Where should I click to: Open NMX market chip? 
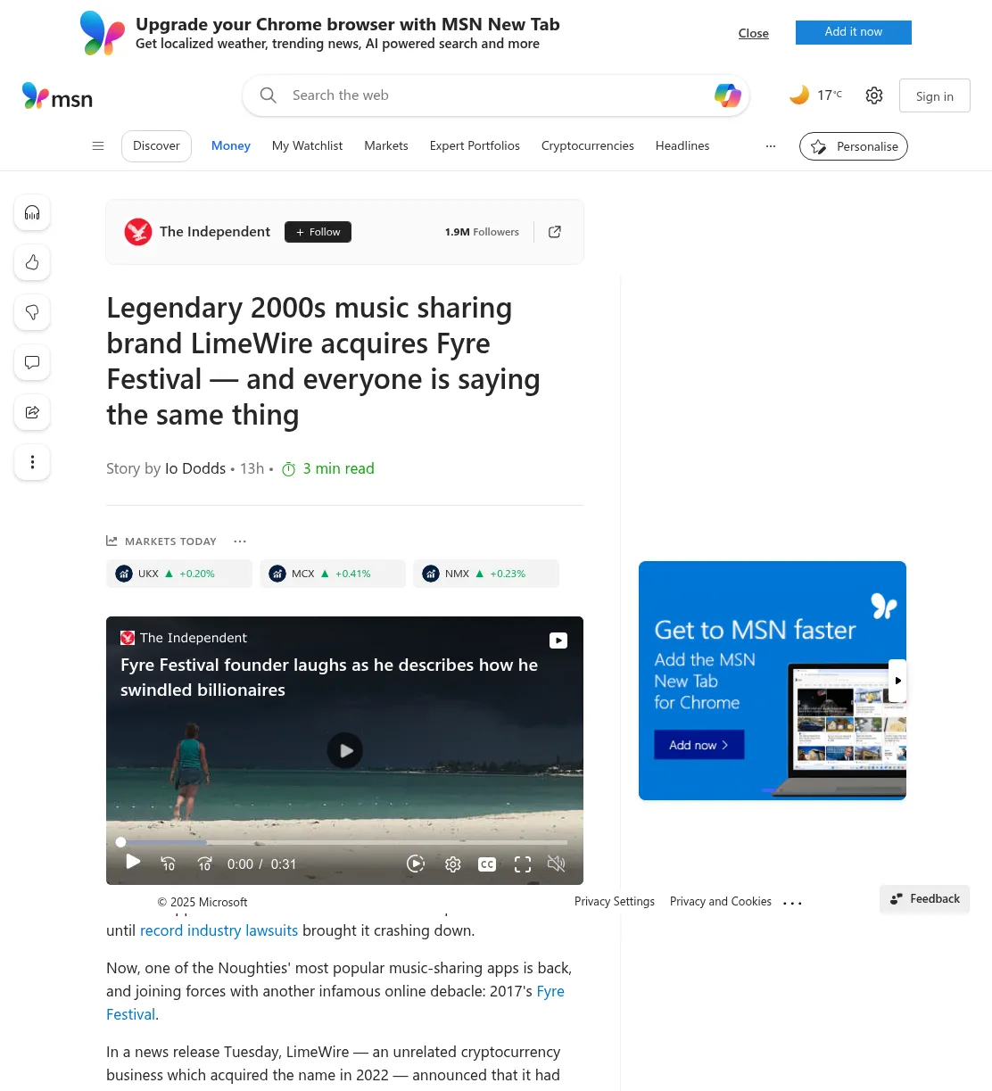point(486,574)
